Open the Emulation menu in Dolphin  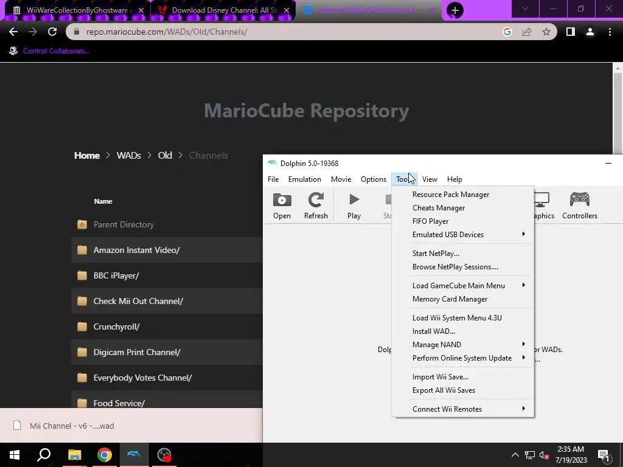[305, 179]
